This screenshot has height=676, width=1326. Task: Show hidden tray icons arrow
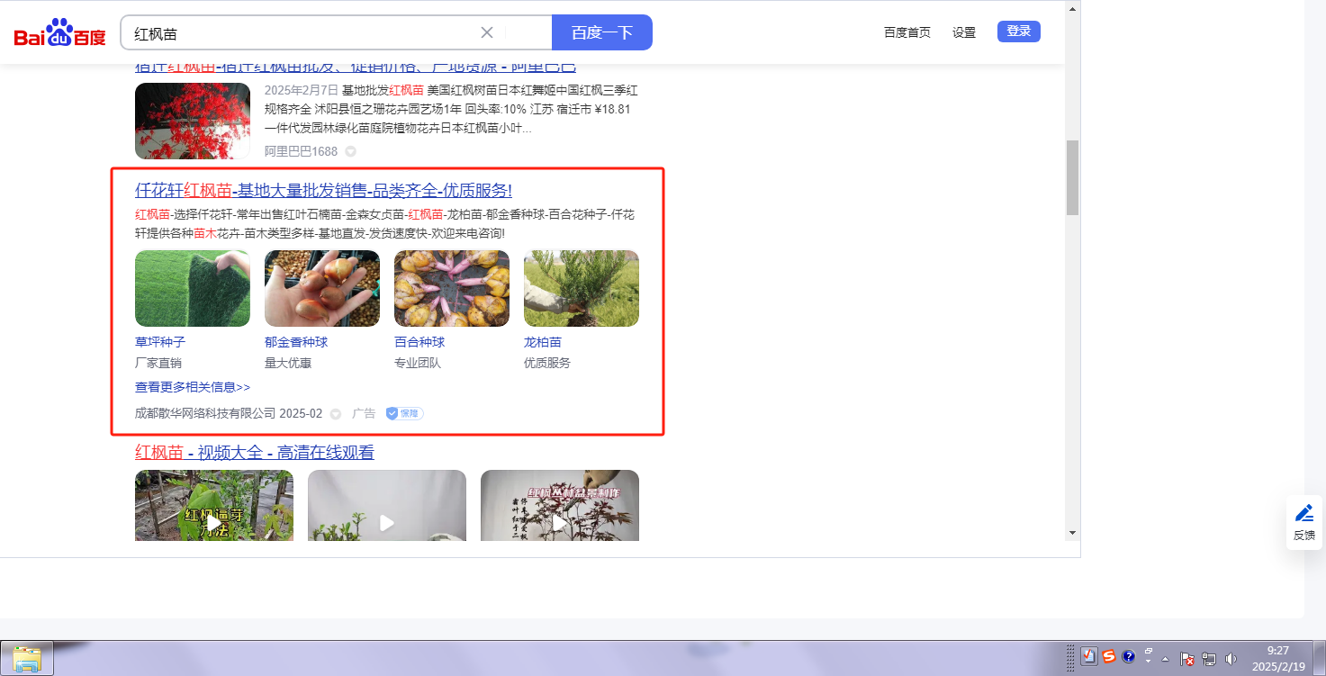(1166, 658)
